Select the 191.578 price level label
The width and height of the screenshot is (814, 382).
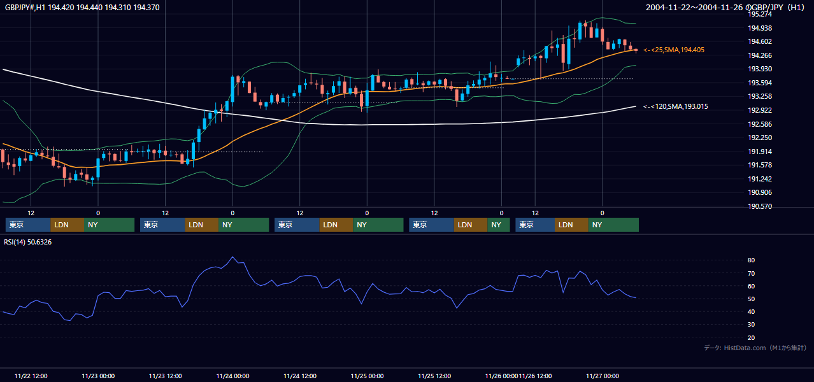[760, 165]
